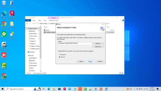
Task: Open the Autodesk desktop app shortcut
Action: point(4,46)
